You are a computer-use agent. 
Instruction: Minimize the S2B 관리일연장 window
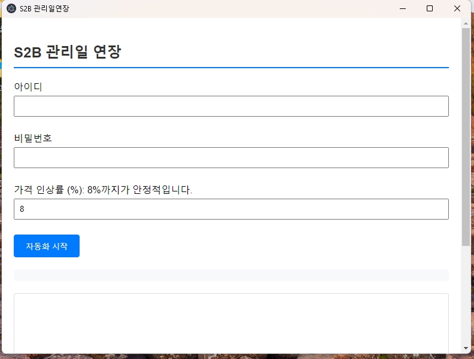[402, 8]
